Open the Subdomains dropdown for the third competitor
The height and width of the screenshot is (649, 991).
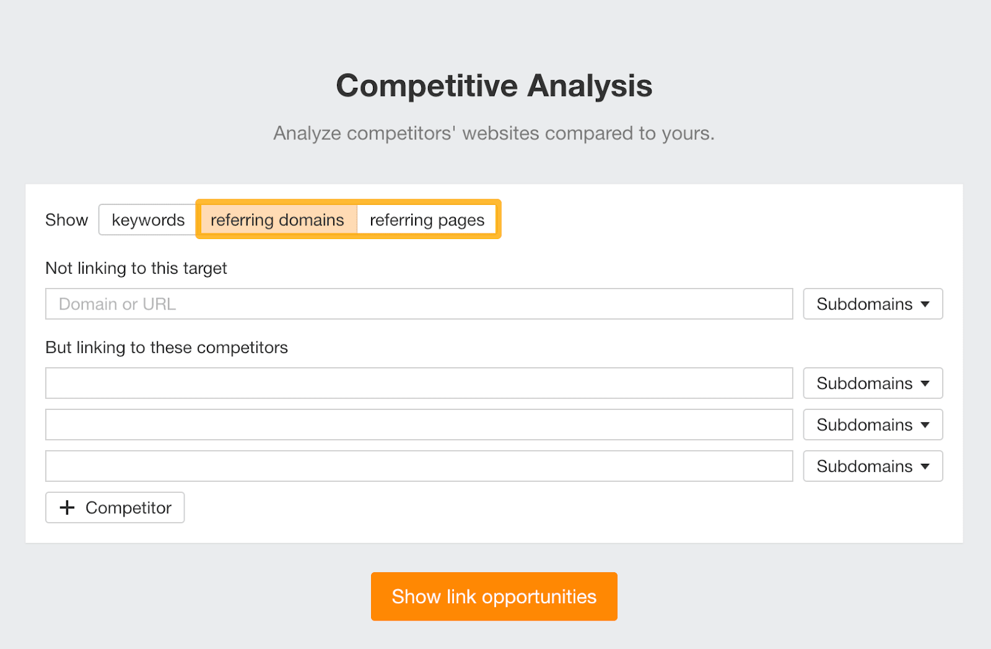872,466
